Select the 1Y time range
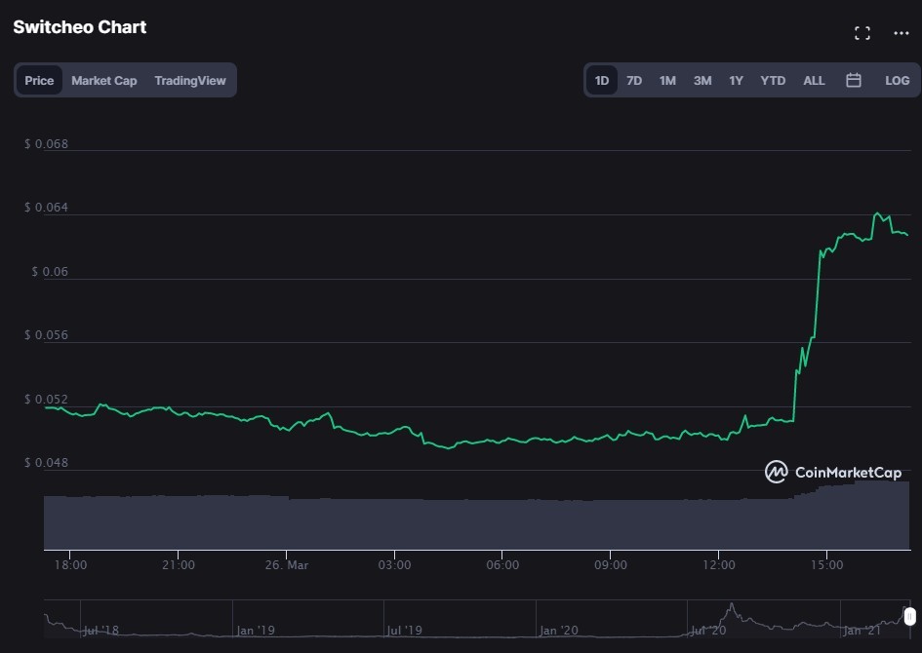Screen dimensions: 922x653 click(x=736, y=81)
